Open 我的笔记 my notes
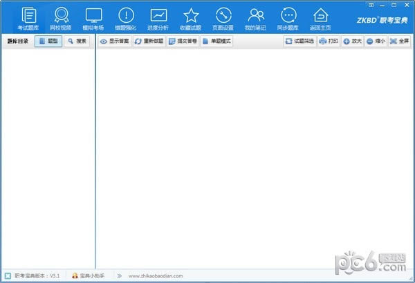The width and height of the screenshot is (415, 283). (x=256, y=18)
